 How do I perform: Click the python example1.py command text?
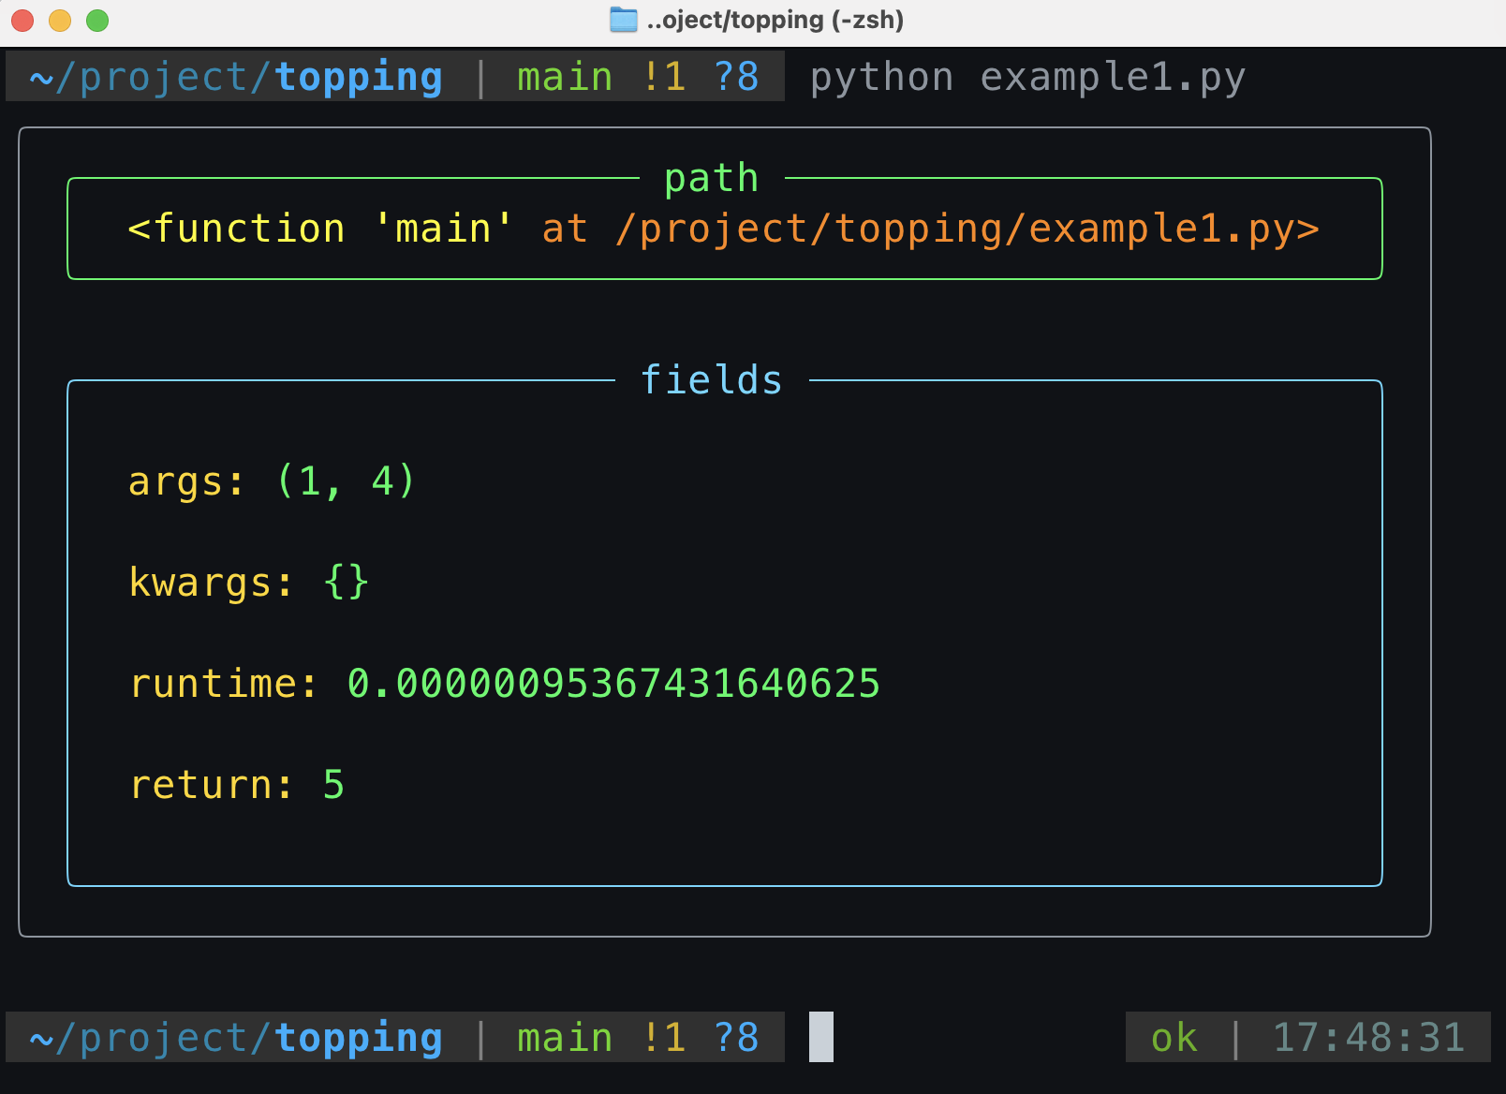1027,77
